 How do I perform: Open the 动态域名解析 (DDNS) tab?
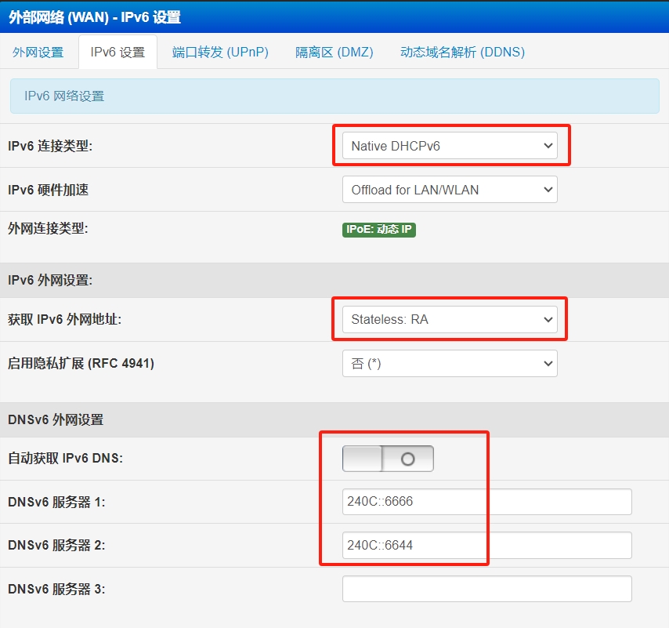[x=462, y=52]
